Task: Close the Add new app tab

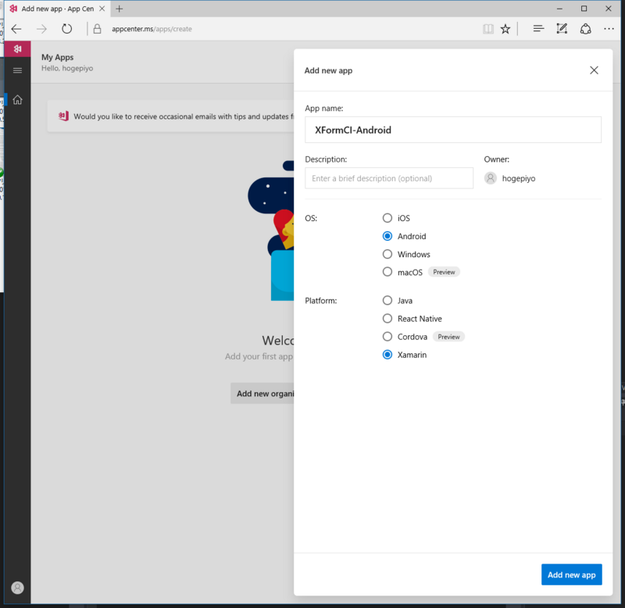Action: tap(102, 9)
